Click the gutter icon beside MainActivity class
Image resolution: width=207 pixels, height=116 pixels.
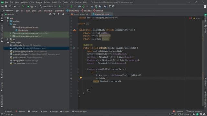pos(75,30)
